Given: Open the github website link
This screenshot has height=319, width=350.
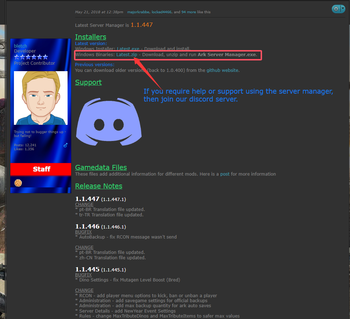Looking at the screenshot, I should pos(222,70).
